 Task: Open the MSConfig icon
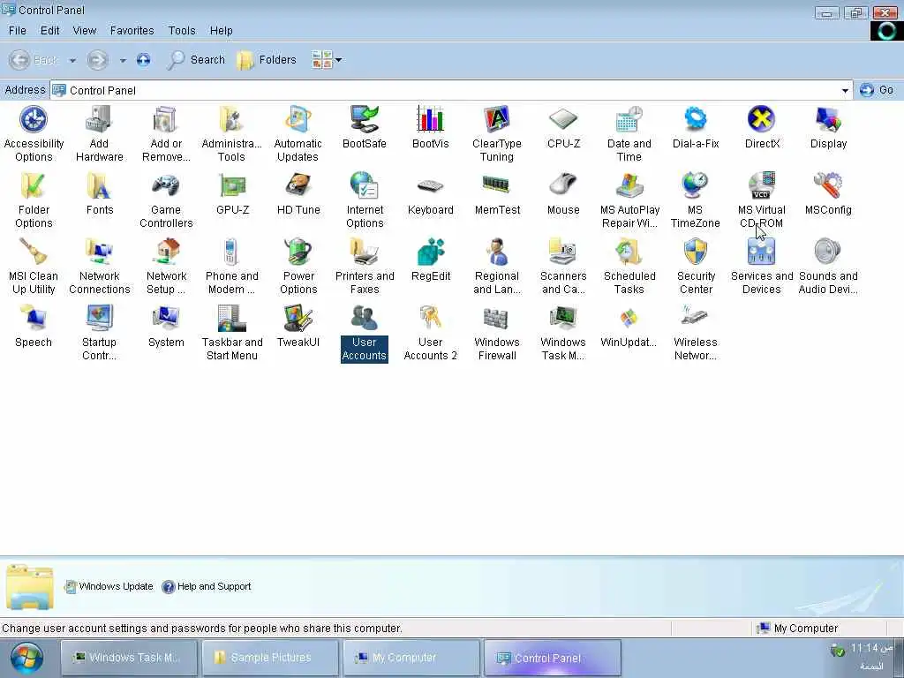click(828, 185)
